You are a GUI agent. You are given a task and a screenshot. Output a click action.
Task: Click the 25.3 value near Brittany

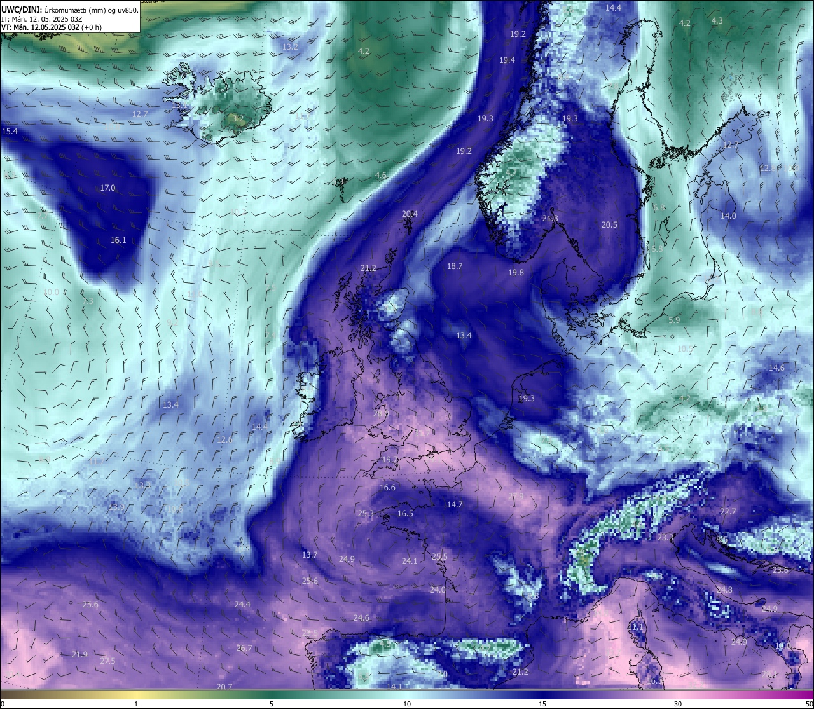point(366,513)
